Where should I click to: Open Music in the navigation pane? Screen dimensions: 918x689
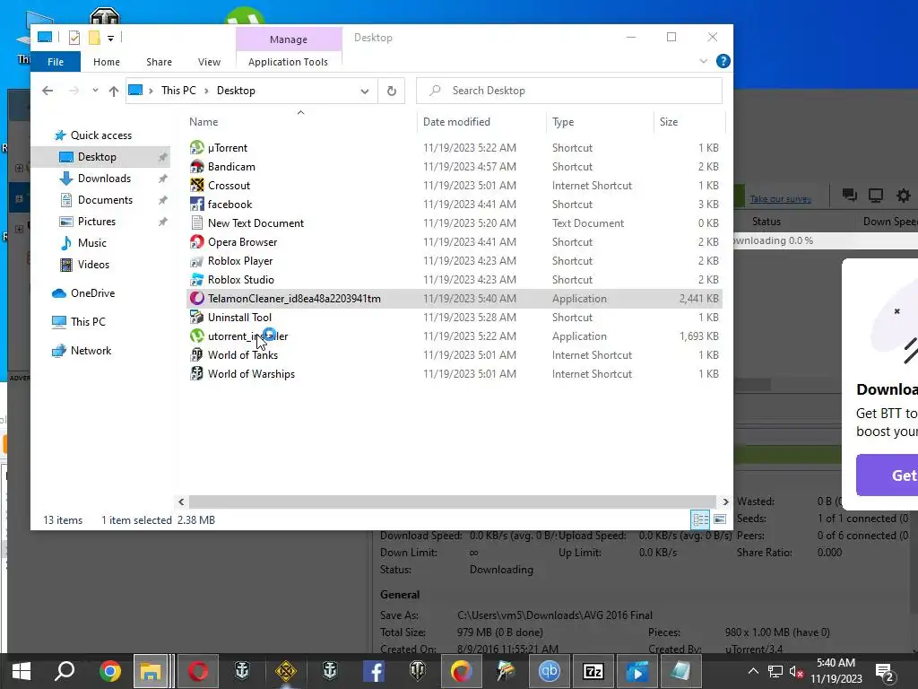pyautogui.click(x=92, y=242)
